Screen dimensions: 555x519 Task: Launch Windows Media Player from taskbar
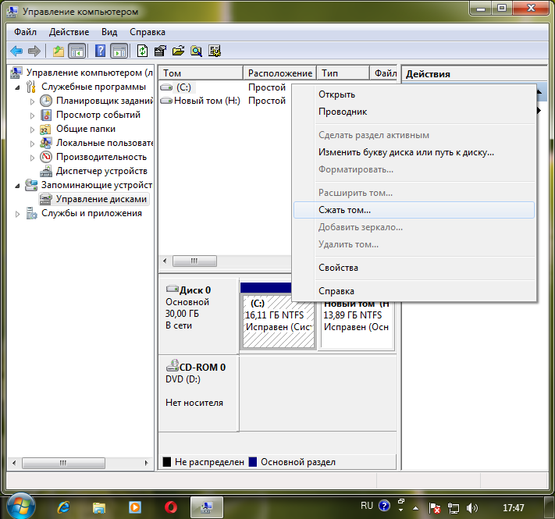tap(135, 507)
